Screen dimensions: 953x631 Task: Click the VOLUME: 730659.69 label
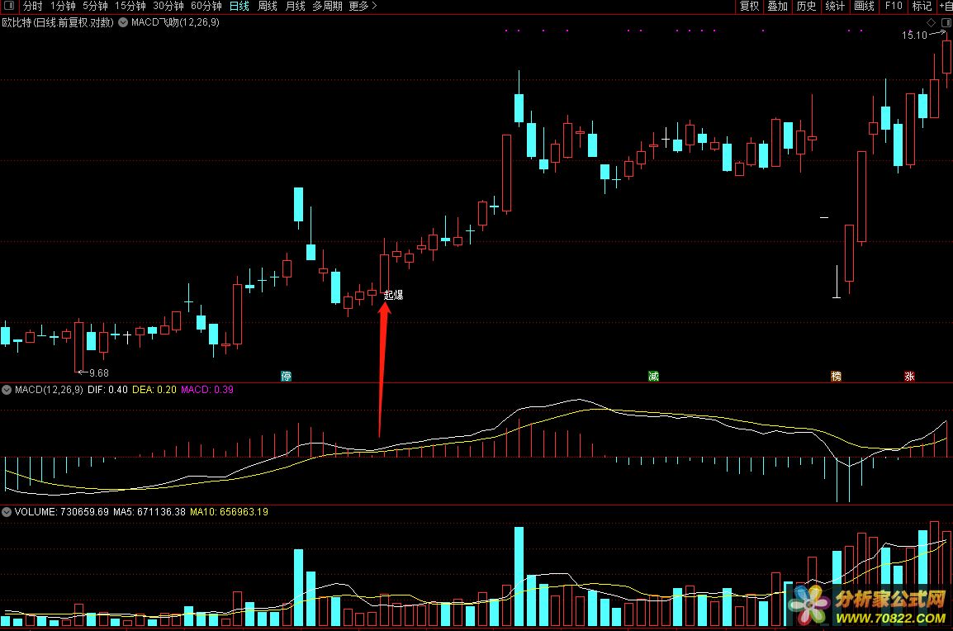coord(61,512)
